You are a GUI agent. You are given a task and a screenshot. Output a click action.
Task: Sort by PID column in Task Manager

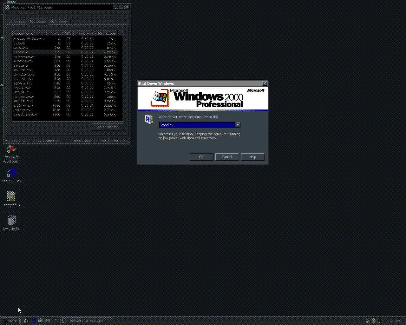pos(55,33)
